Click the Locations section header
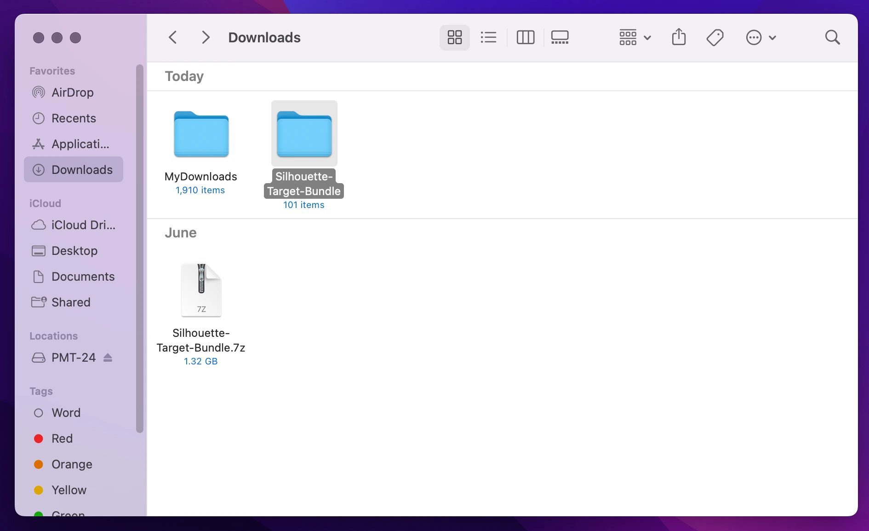 [x=54, y=336]
